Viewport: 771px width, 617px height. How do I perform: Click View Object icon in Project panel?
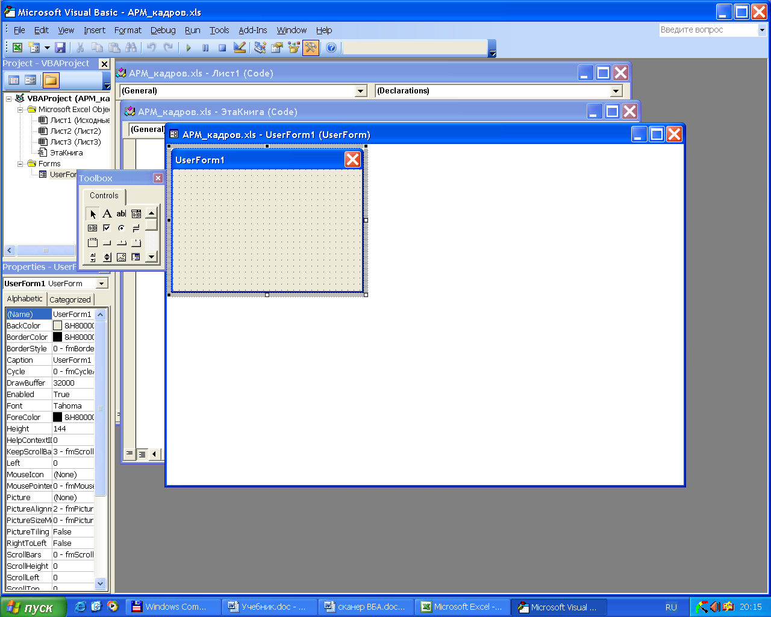[30, 80]
